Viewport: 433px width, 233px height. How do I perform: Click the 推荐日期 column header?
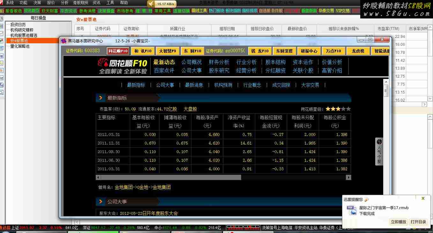tap(227, 29)
